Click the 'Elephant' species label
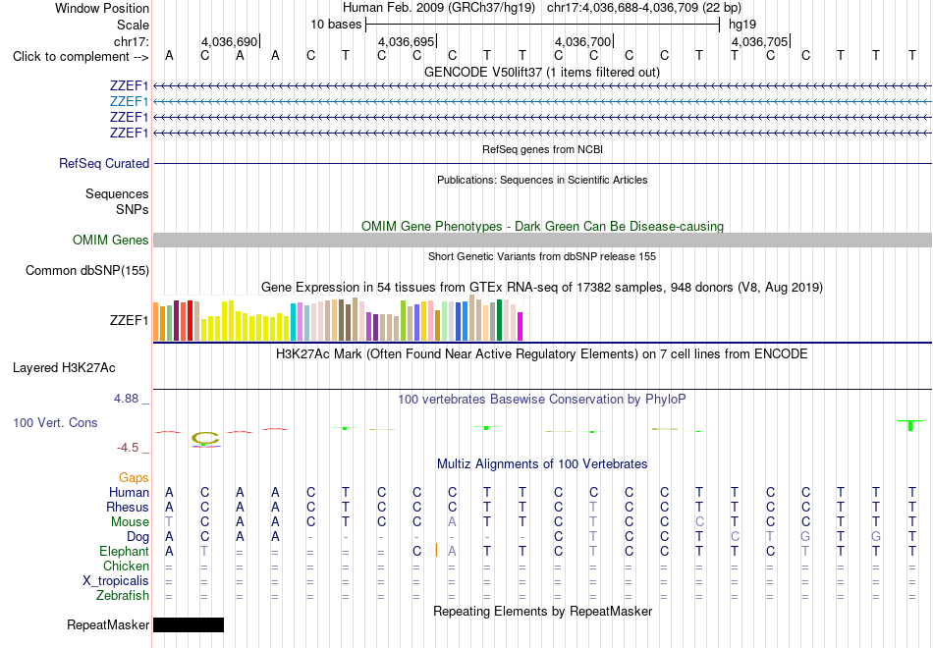 [125, 552]
